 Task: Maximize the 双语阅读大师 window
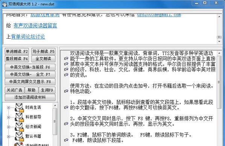click(x=205, y=3)
